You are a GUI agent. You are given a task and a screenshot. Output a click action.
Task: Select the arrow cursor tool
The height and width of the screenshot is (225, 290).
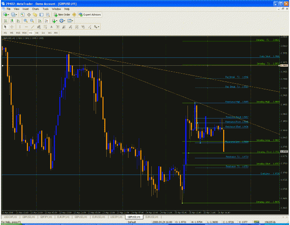pos(5,27)
